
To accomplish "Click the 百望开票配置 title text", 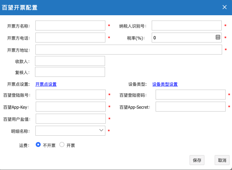I will tap(20, 7).
